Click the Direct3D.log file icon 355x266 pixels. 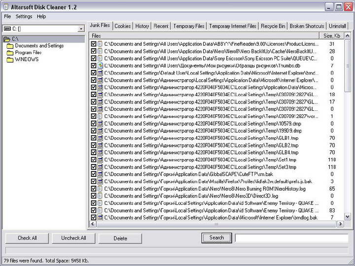pyautogui.click(x=100, y=196)
